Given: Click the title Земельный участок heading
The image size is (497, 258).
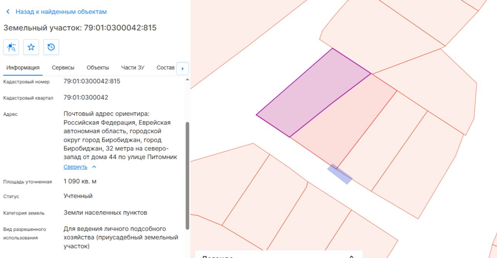Looking at the screenshot, I should coord(80,28).
